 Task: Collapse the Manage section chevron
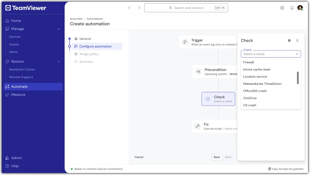click(x=59, y=29)
